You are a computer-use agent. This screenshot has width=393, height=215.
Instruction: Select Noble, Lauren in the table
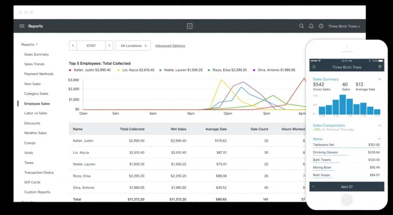click(84, 164)
